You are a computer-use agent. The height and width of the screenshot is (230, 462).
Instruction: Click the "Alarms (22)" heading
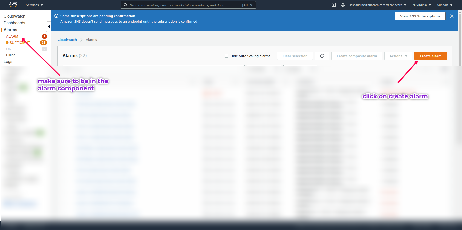75,56
